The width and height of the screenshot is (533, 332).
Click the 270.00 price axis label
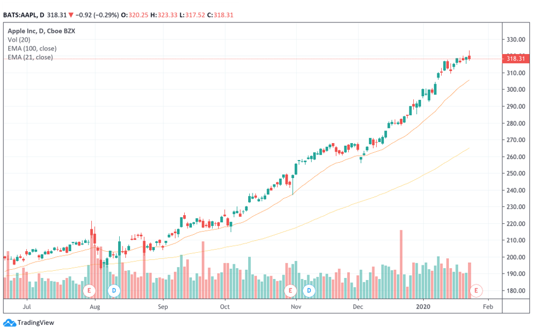(516, 140)
